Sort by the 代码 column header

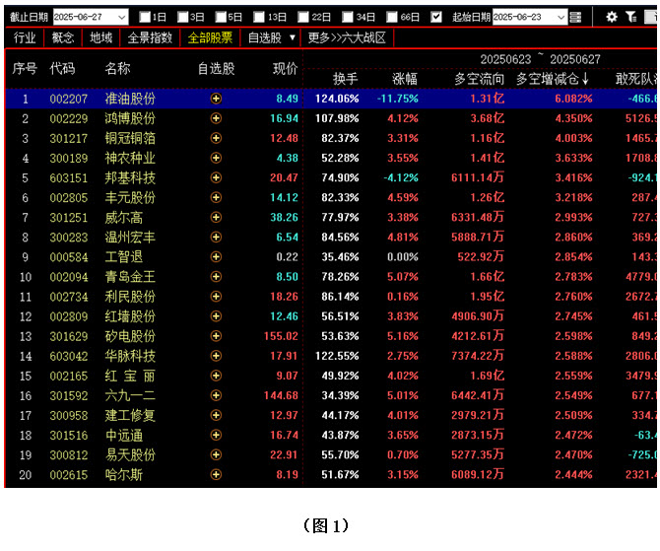pos(62,69)
